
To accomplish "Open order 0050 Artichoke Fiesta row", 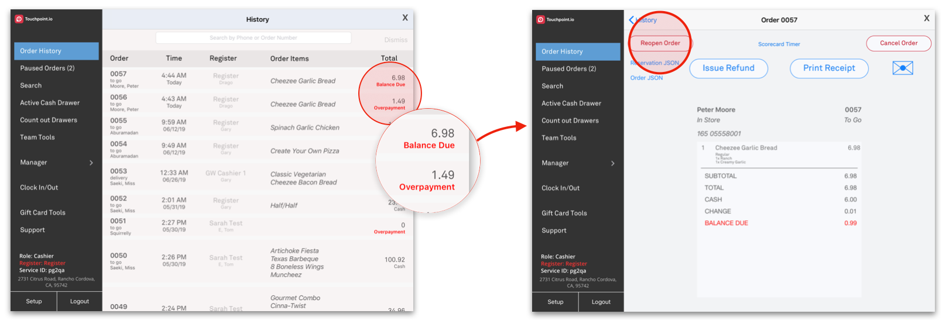I will pos(258,262).
